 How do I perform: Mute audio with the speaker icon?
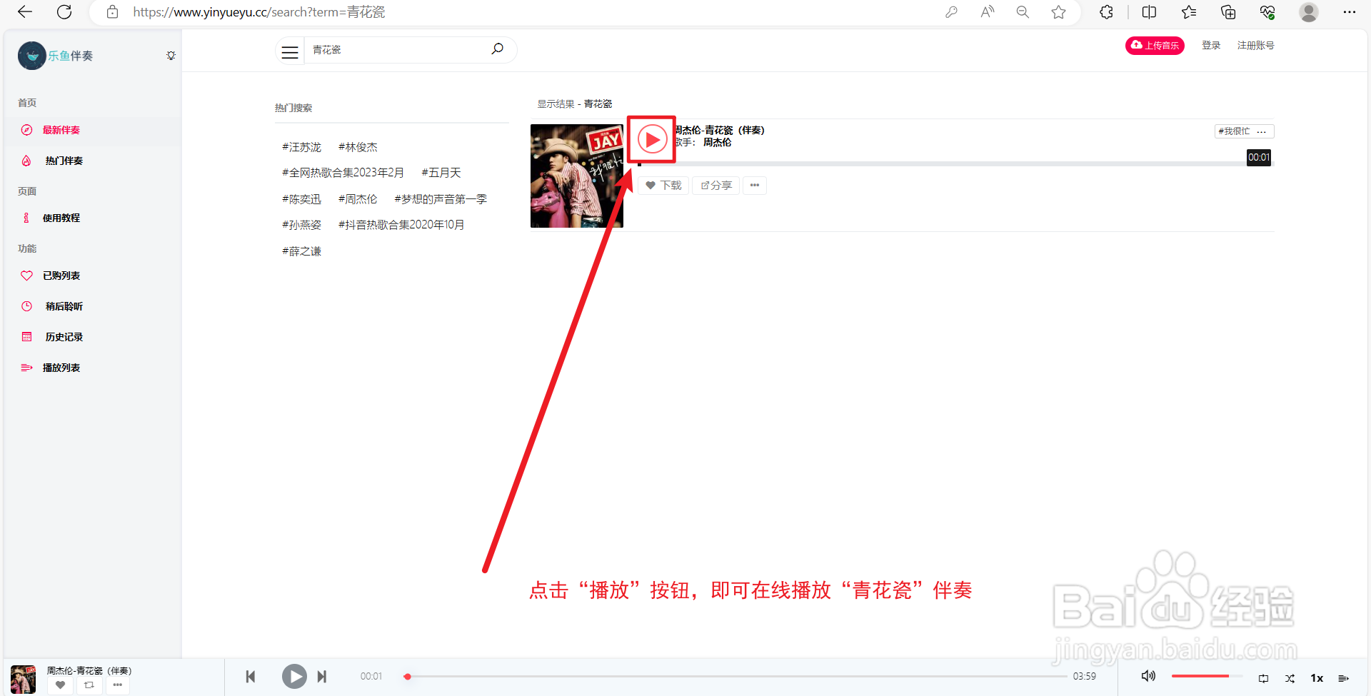coord(1148,676)
